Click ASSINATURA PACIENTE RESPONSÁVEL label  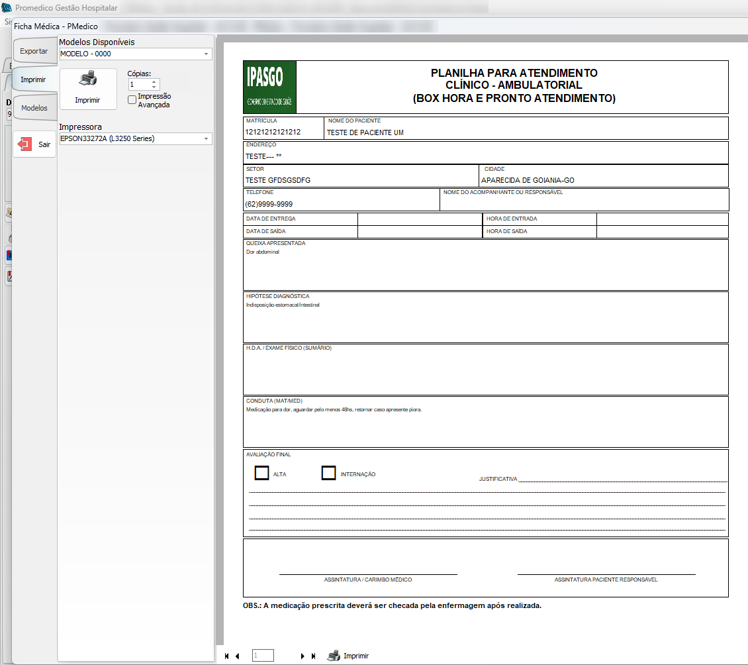point(606,580)
